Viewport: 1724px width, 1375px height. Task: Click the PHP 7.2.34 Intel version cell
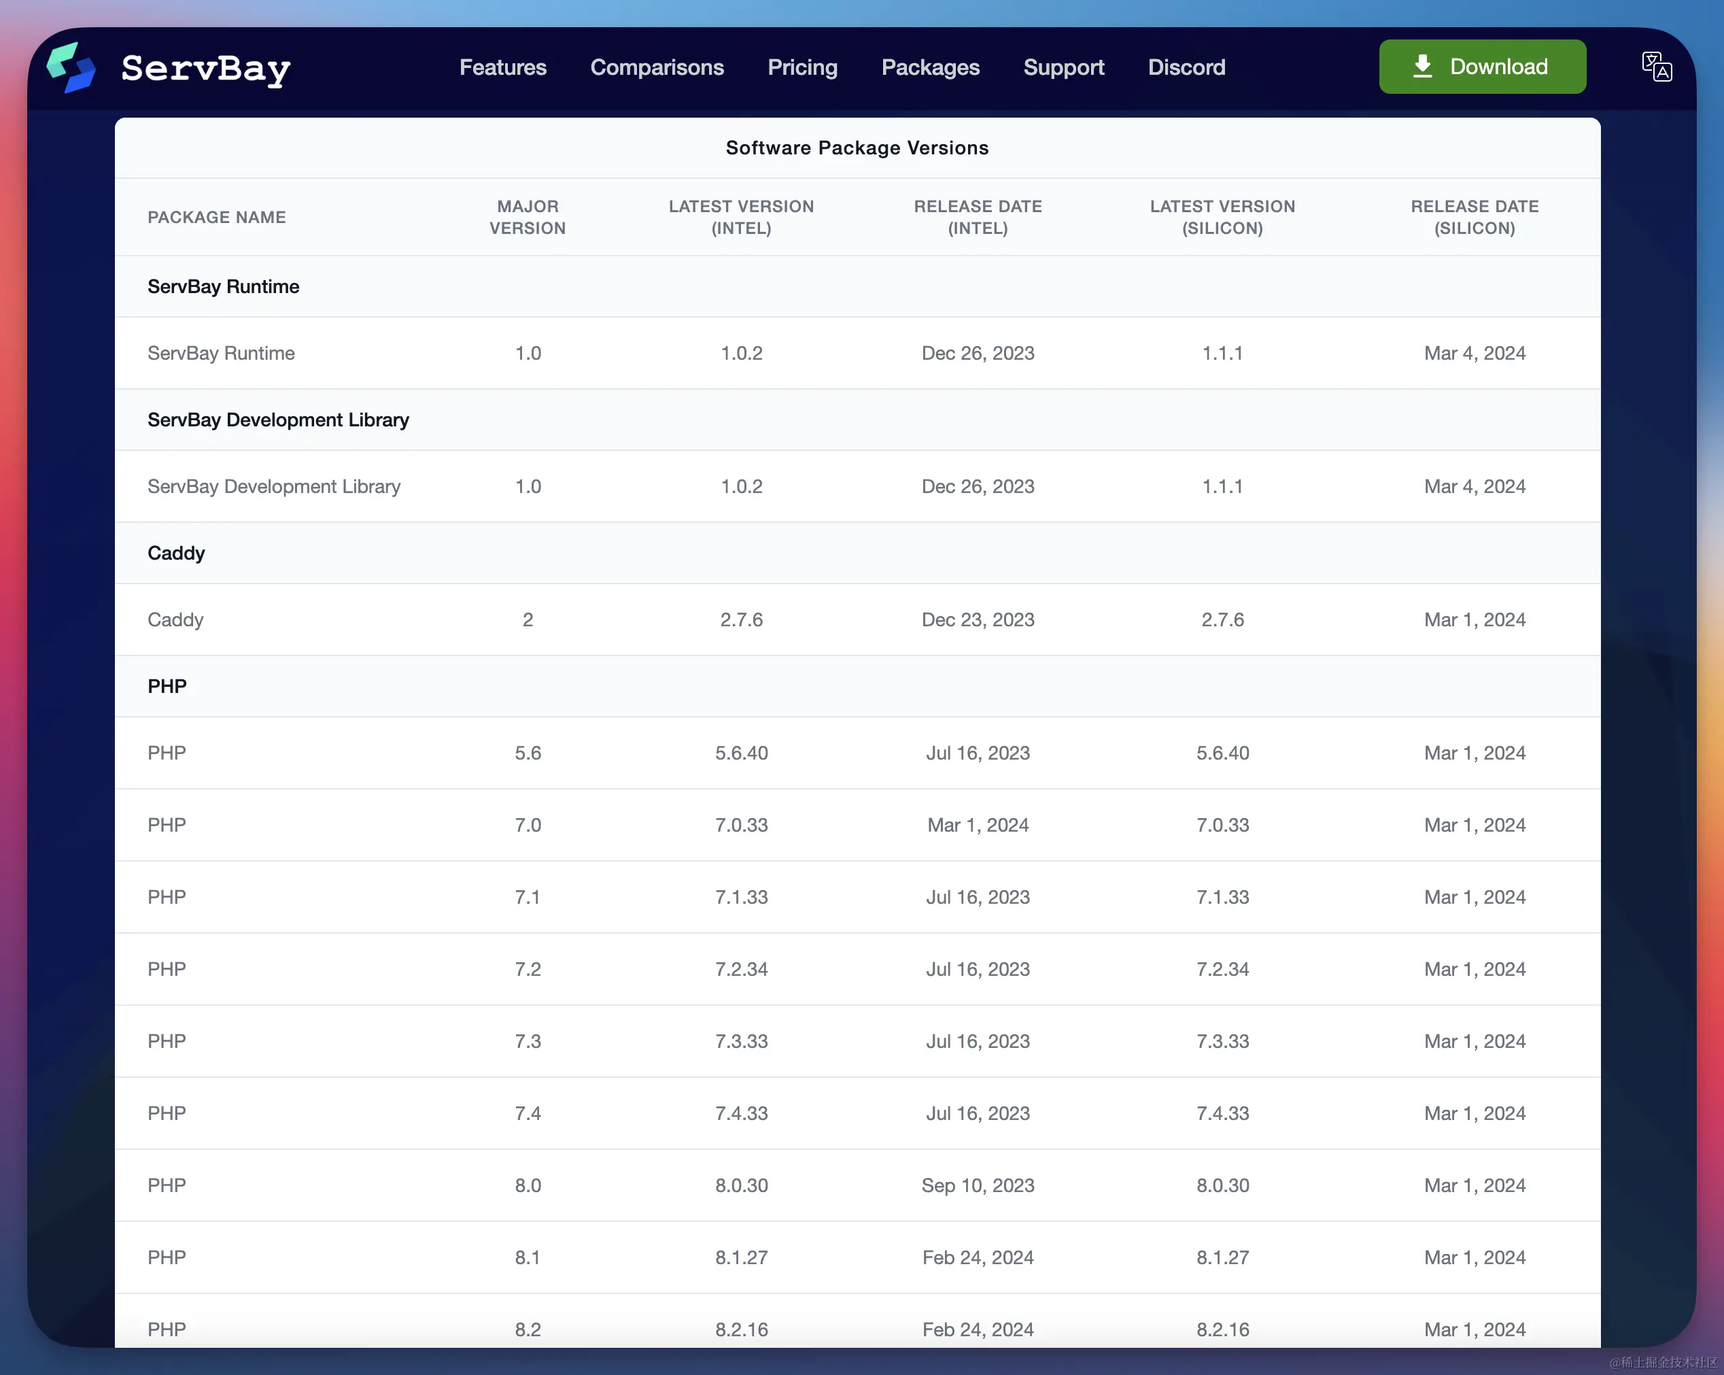click(741, 968)
